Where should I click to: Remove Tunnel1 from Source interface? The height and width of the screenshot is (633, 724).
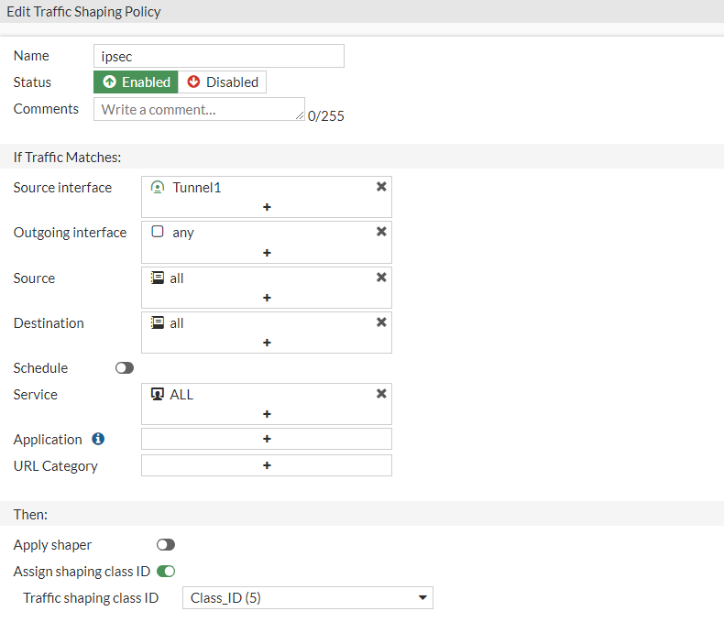[381, 187]
